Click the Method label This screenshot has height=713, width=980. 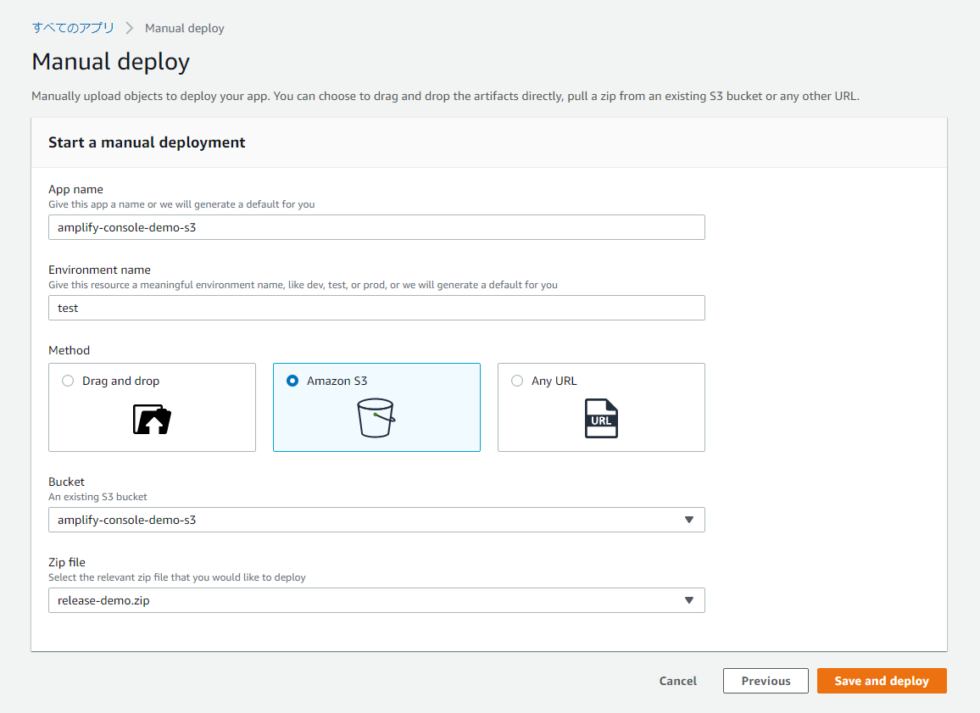point(70,350)
